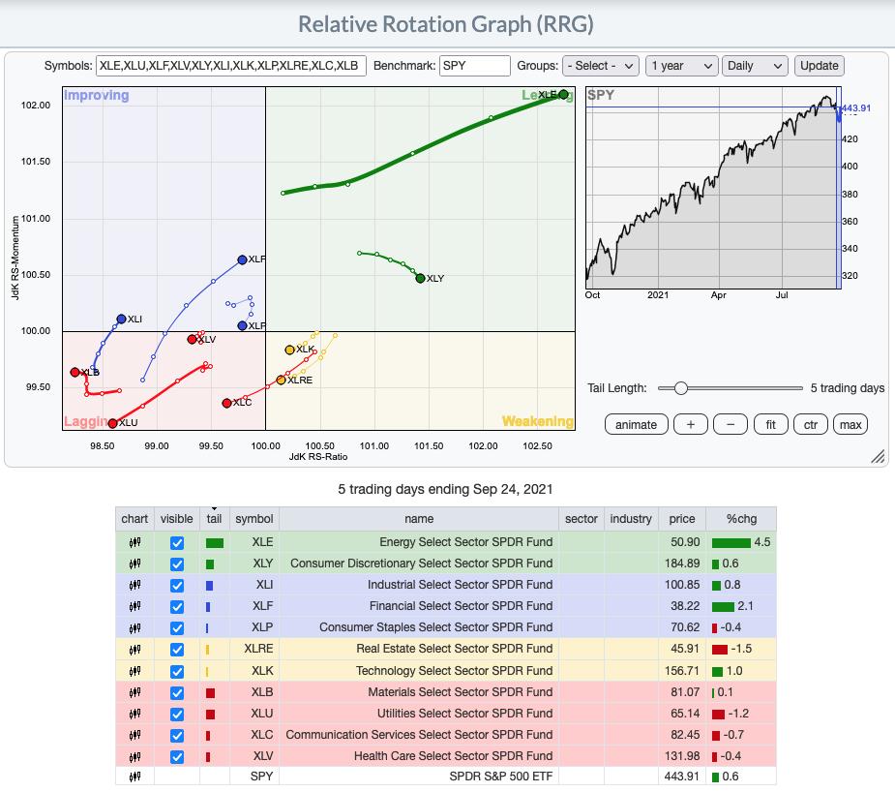
Task: Click the Tail Length slider handle
Action: coord(680,388)
